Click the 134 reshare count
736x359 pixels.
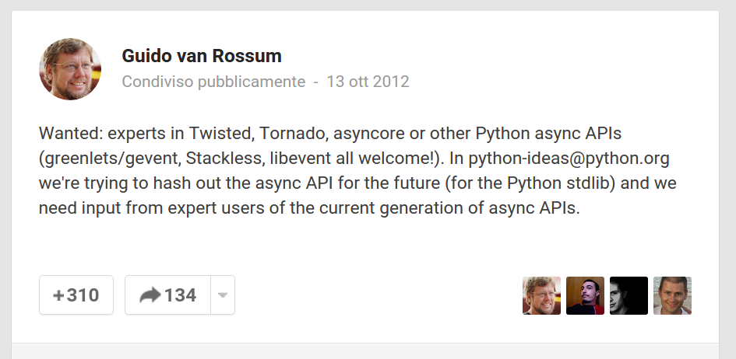180,295
